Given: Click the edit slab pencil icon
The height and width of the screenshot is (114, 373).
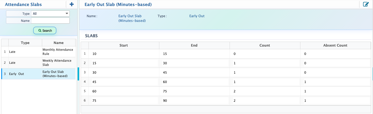Looking at the screenshot, I should pos(366,4).
